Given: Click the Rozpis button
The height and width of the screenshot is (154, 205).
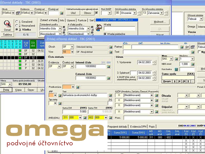Looking at the screenshot, I should (167, 81).
